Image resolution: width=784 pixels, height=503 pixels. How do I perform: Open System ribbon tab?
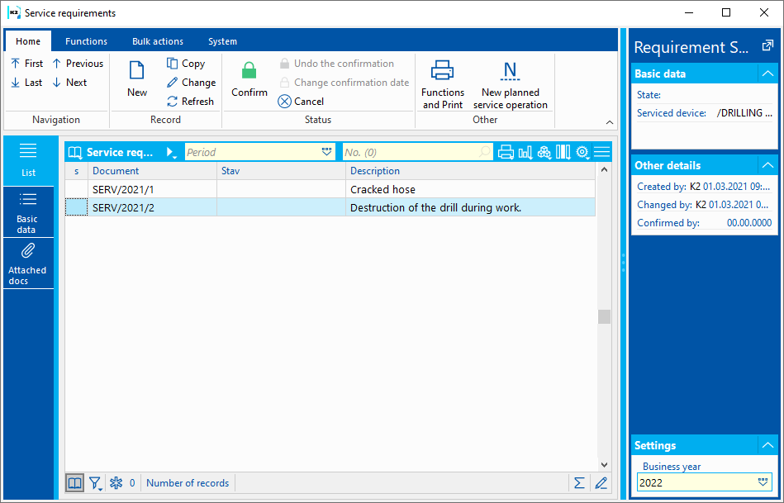tap(222, 41)
